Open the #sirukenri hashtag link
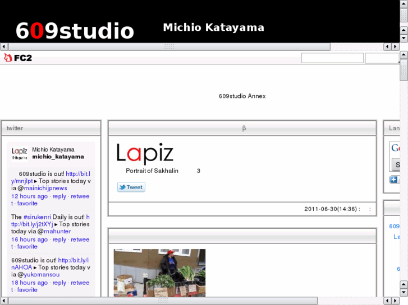The image size is (408, 305). click(x=37, y=217)
